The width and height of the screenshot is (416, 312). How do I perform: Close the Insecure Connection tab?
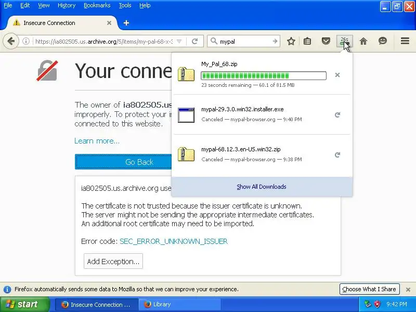point(109,23)
